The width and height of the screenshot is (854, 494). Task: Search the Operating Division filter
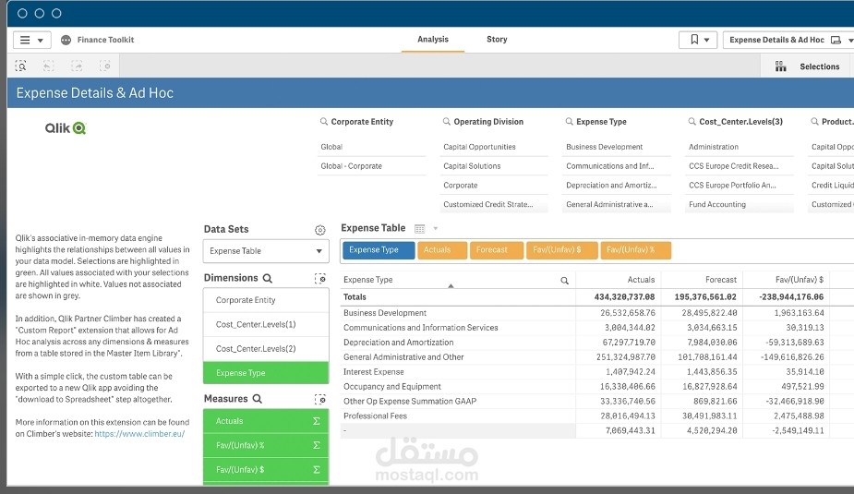click(x=447, y=122)
